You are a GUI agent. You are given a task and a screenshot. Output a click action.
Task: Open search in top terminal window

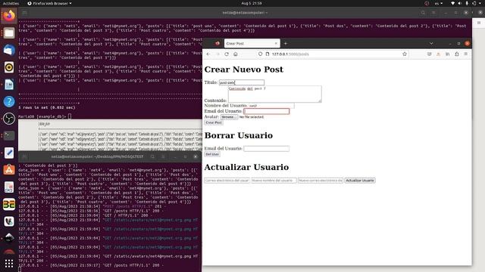[423, 13]
